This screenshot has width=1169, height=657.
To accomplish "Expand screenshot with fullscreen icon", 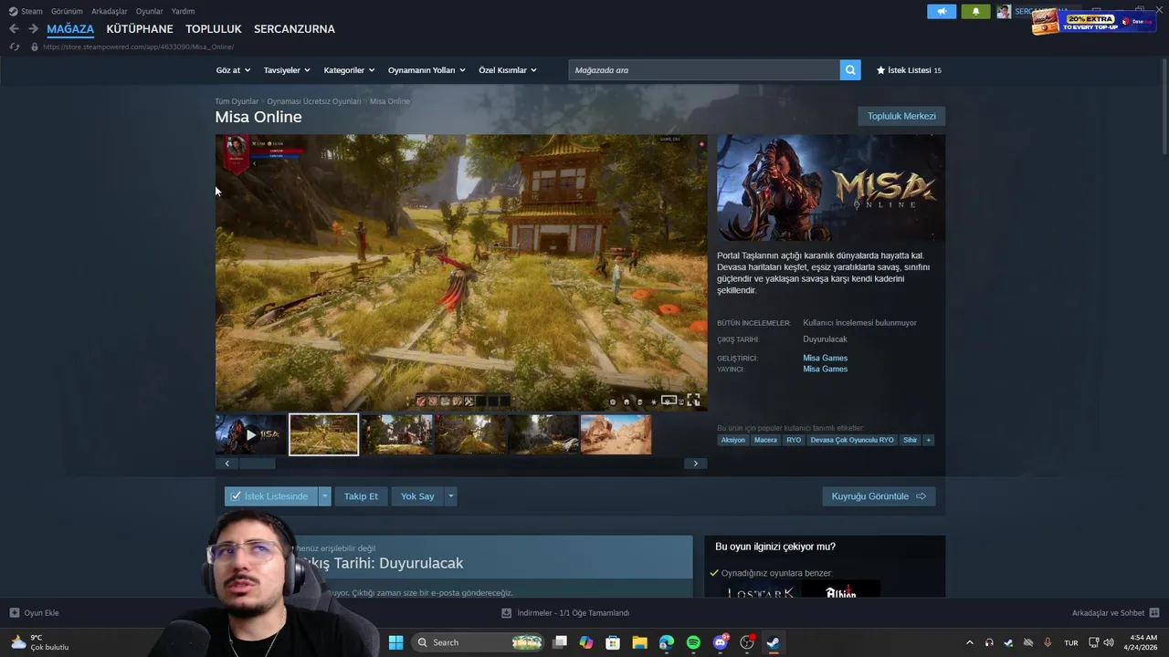I will [x=693, y=401].
